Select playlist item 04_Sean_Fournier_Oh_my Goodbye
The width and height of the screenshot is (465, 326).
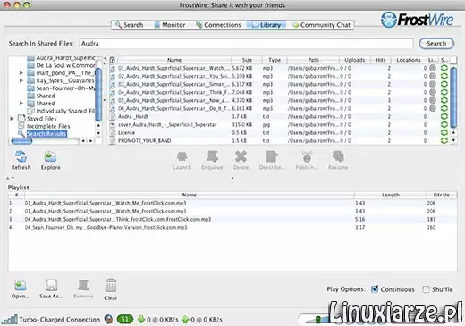[232, 227]
